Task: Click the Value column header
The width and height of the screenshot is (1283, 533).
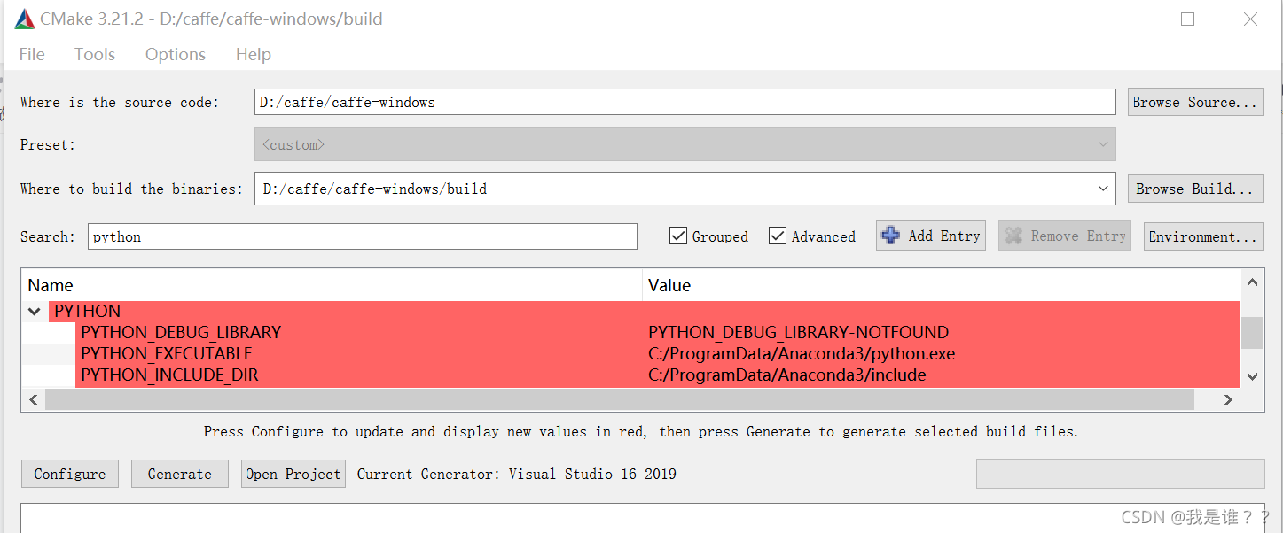Action: 942,285
